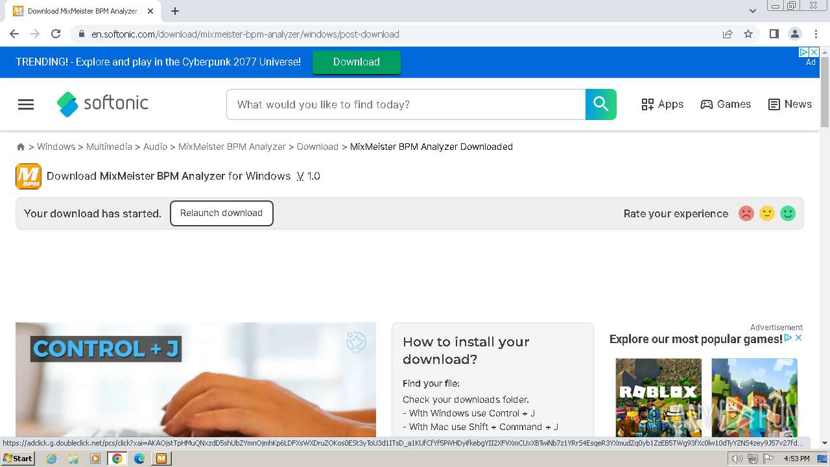The height and width of the screenshot is (467, 830).
Task: Open Download breadcrumb link
Action: coord(318,147)
